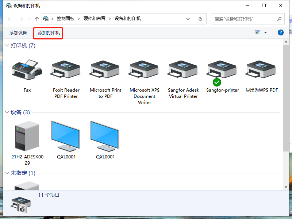Navigate to 硬件和声音 breadcrumb
The width and height of the screenshot is (292, 219).
pos(95,19)
